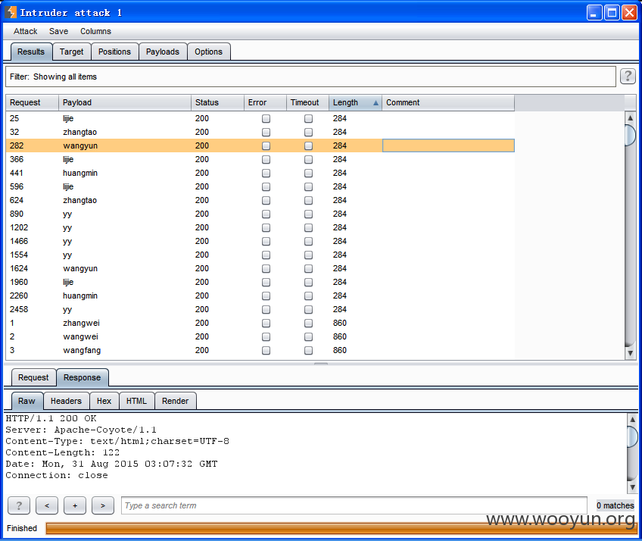Open the HTML view tab
Viewport: 642px width, 541px height.
click(x=136, y=401)
